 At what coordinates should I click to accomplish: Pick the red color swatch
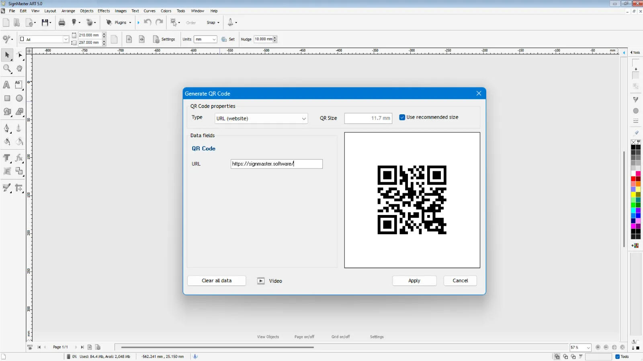pyautogui.click(x=633, y=179)
